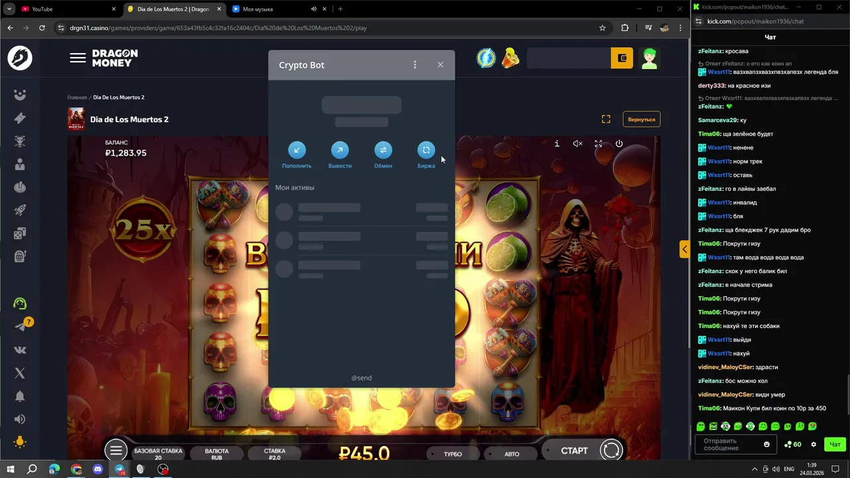
Task: Click the Обмен exchange icon in Crypto Bot
Action: tap(383, 150)
